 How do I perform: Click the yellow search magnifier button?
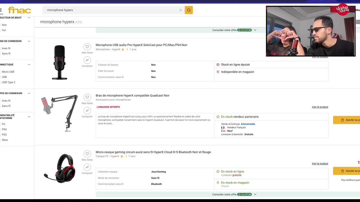189,10
